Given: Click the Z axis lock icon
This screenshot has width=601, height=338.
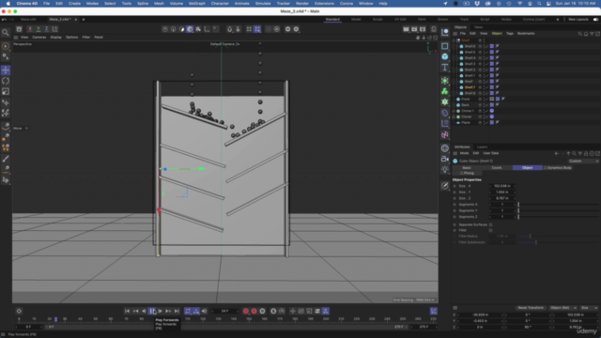Looking at the screenshot, I should pos(46,29).
